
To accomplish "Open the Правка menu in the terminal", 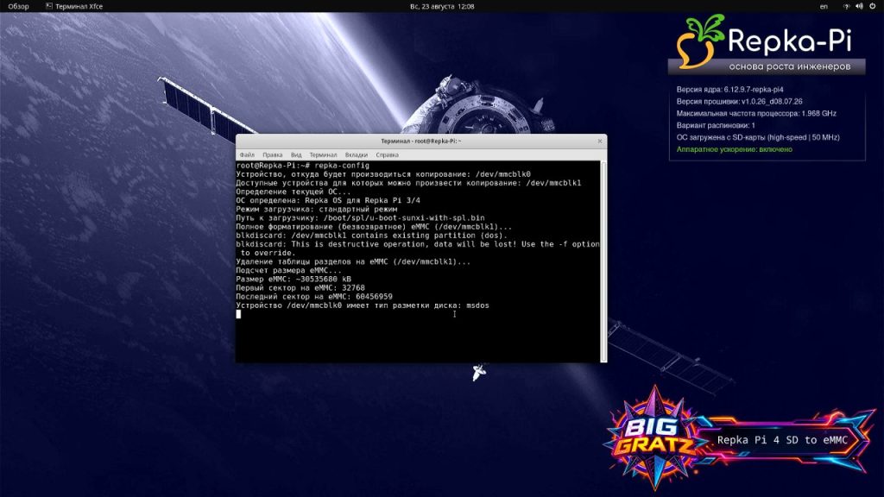I will click(x=272, y=154).
